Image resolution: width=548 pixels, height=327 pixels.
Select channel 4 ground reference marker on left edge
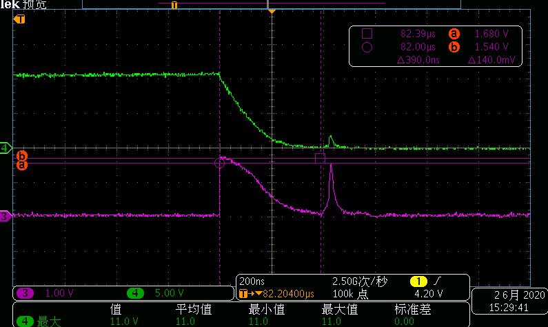pos(6,148)
